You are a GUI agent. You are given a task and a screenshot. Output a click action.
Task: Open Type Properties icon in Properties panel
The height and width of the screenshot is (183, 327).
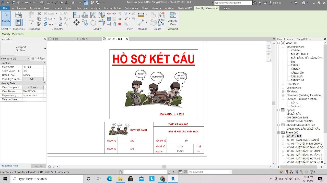coord(18,15)
